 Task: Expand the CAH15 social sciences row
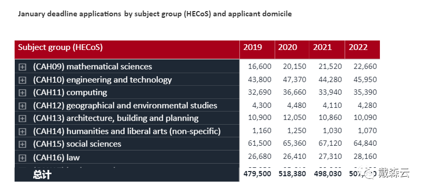[22, 144]
